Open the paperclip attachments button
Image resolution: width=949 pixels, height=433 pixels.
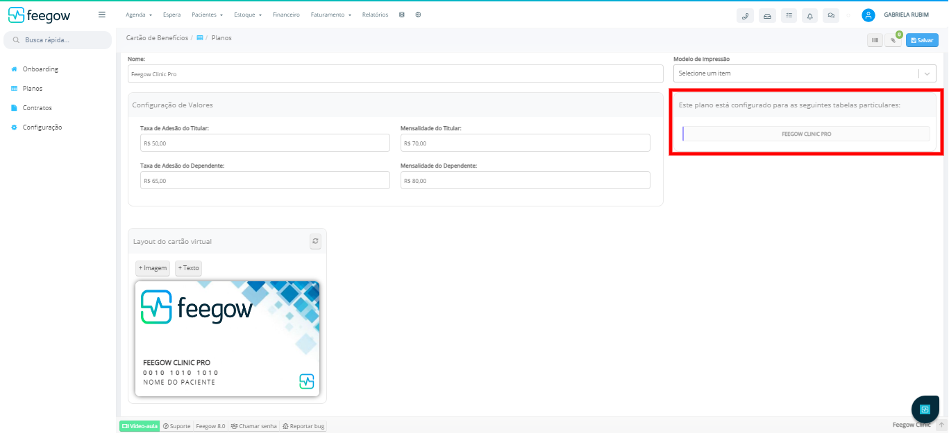pos(893,40)
